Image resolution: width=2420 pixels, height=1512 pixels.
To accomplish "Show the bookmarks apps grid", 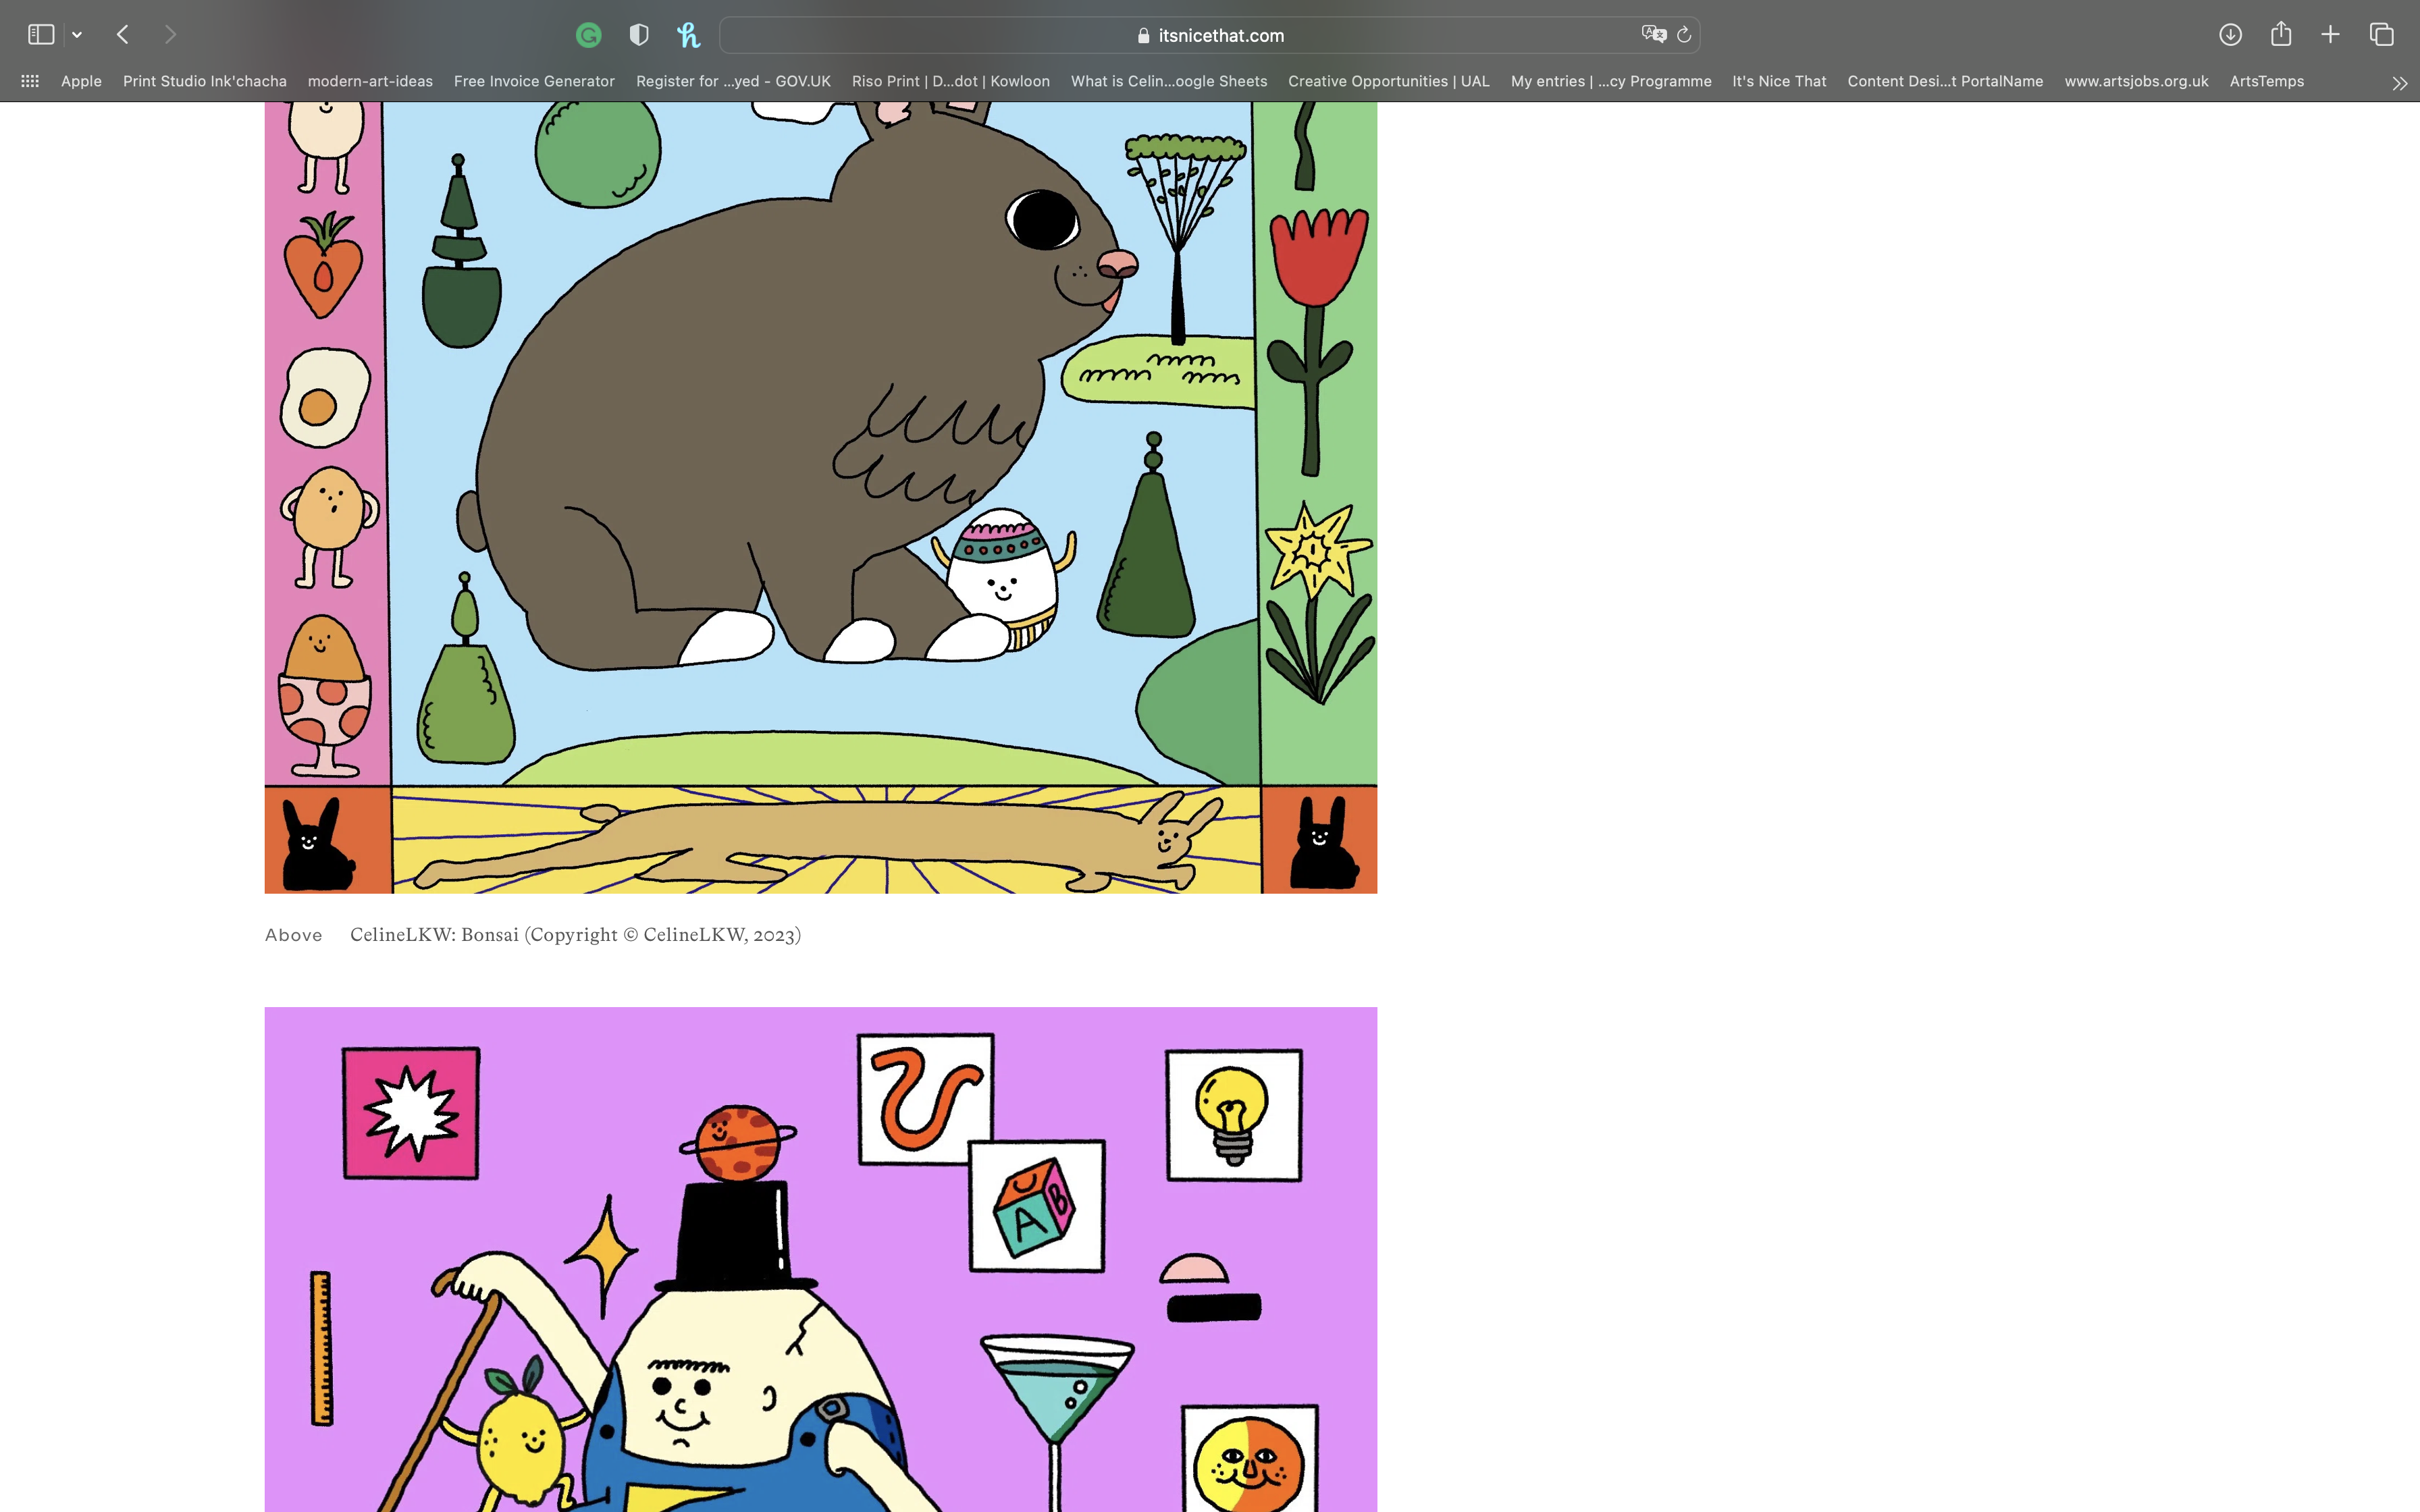I will (x=30, y=81).
